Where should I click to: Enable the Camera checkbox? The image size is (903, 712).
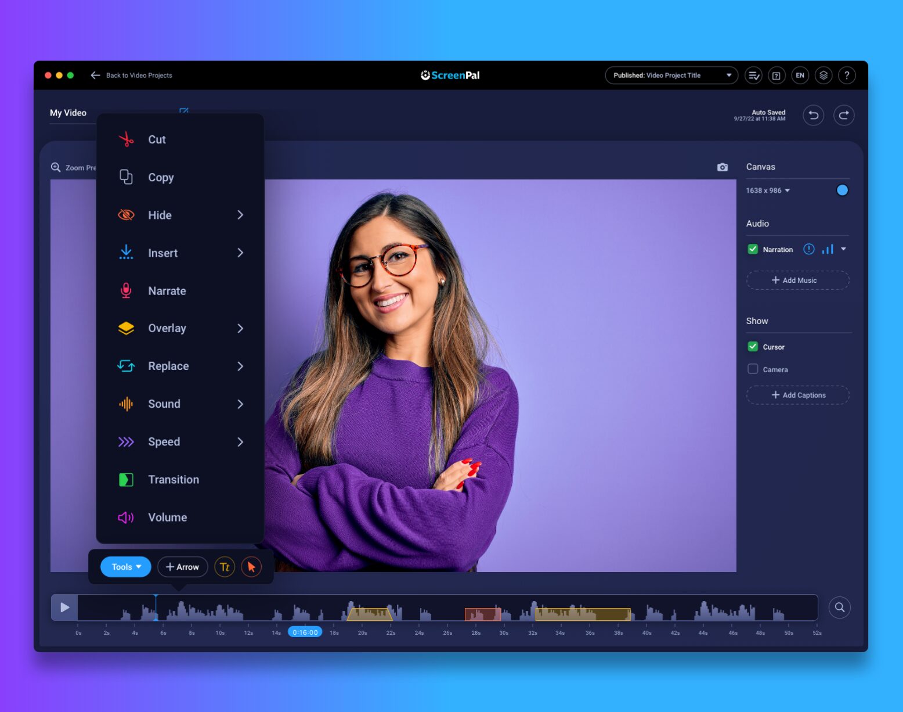tap(753, 369)
